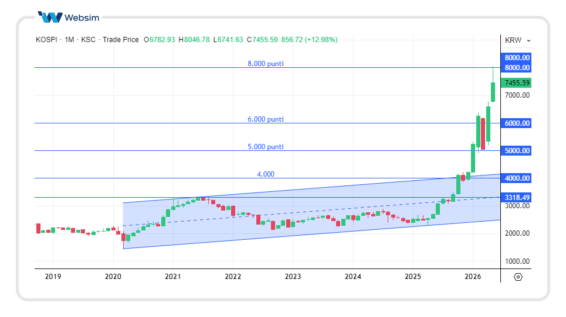Screen dimensions: 566x317
Task: Click the Websim logo
Action: pyautogui.click(x=69, y=17)
